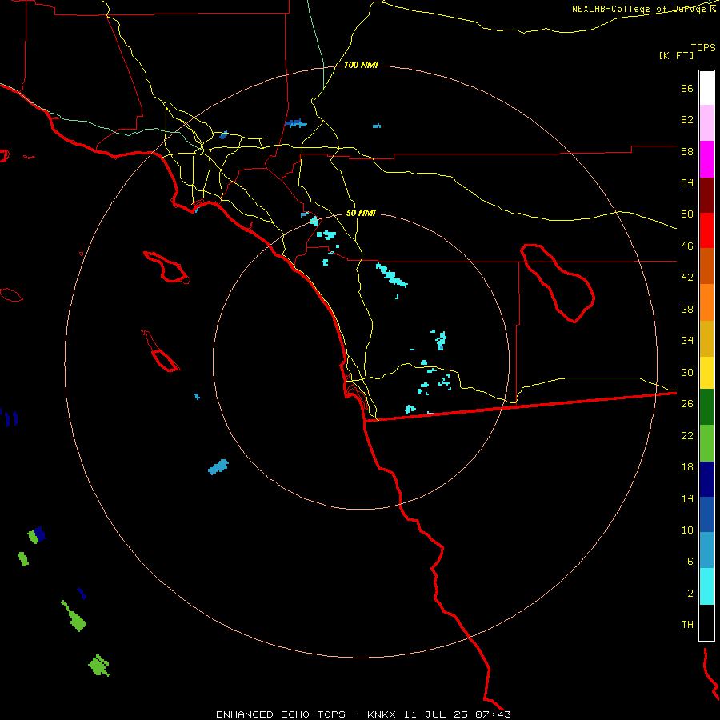The height and width of the screenshot is (720, 720).
Task: Click the bright red 50 kft swatch
Action: click(706, 230)
